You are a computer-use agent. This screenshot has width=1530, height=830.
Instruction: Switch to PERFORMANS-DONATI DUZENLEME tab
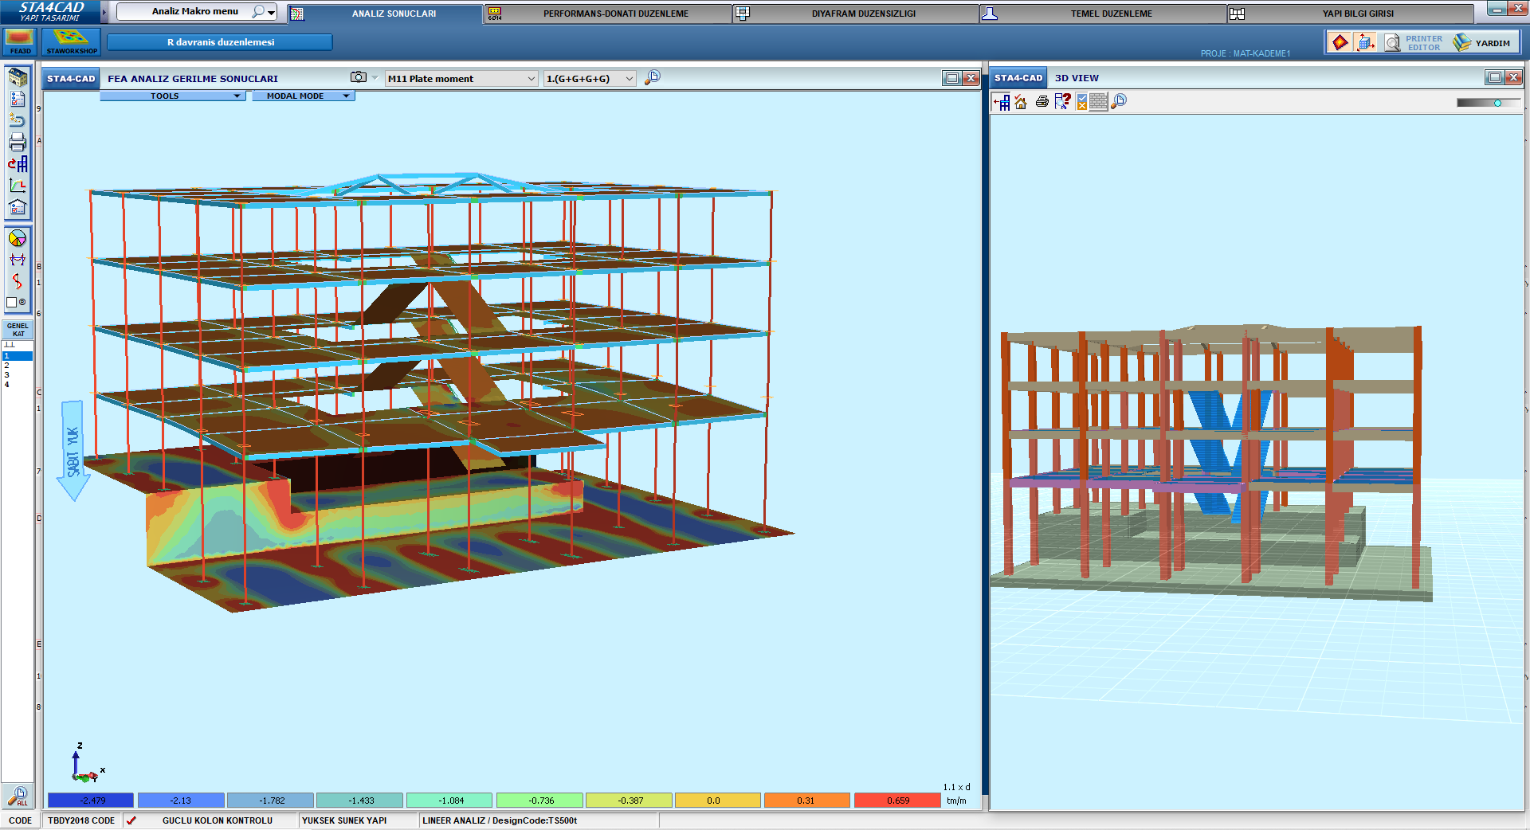pos(615,14)
